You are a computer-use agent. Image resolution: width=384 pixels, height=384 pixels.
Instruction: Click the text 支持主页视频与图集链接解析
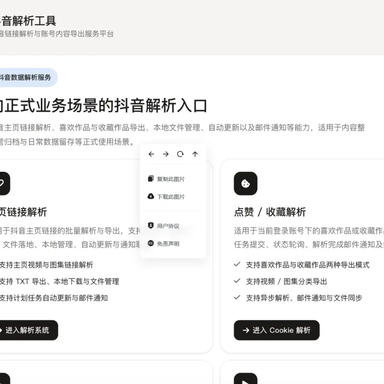tap(46, 265)
